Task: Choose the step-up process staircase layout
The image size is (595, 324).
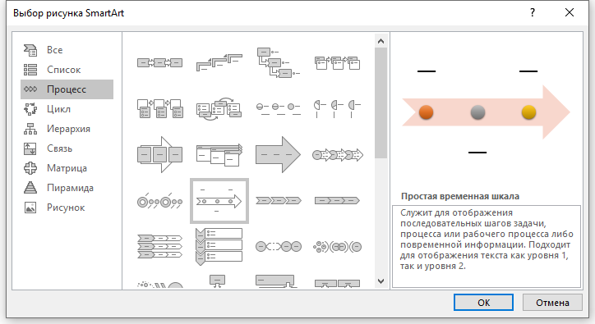Action: click(x=219, y=62)
